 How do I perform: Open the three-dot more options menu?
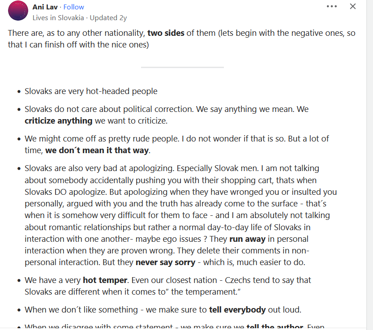pyautogui.click(x=331, y=7)
